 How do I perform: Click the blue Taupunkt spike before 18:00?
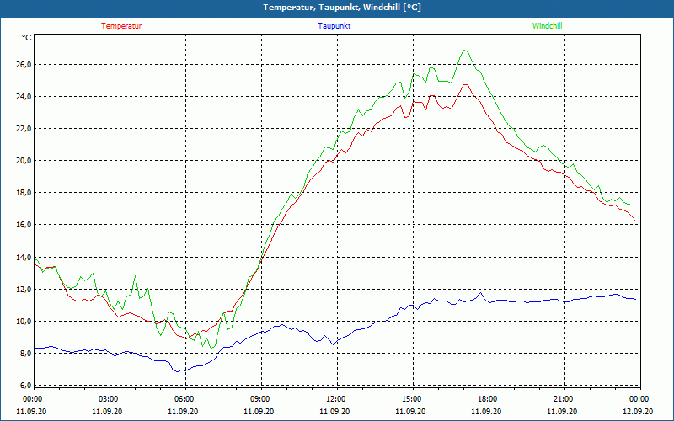480,293
